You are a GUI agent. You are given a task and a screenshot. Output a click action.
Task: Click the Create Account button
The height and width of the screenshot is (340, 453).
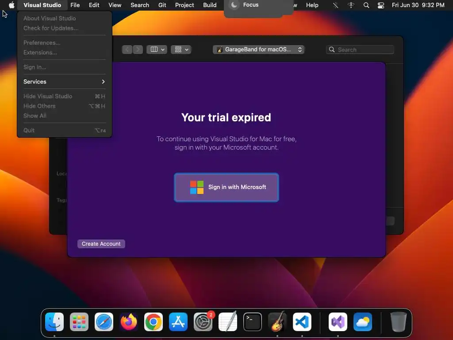[101, 244]
